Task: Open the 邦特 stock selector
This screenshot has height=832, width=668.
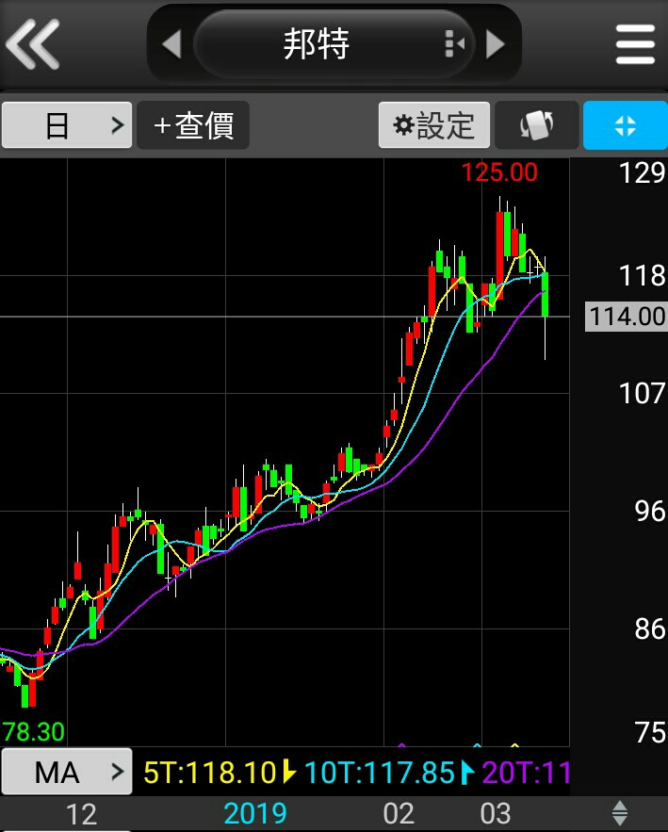Action: tap(334, 44)
